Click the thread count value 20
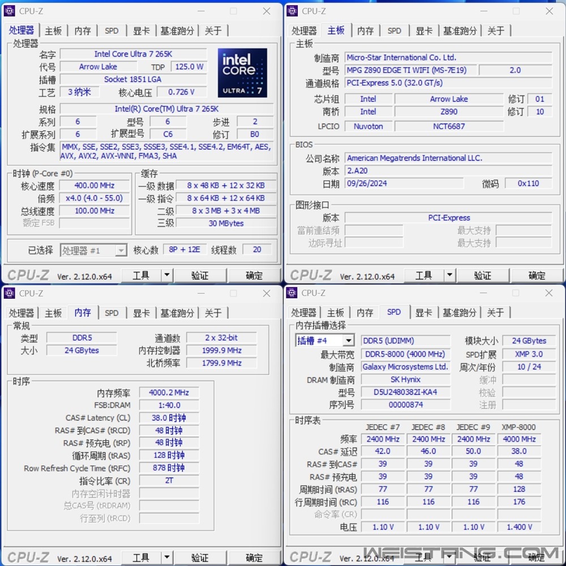566x566 pixels. coord(257,250)
